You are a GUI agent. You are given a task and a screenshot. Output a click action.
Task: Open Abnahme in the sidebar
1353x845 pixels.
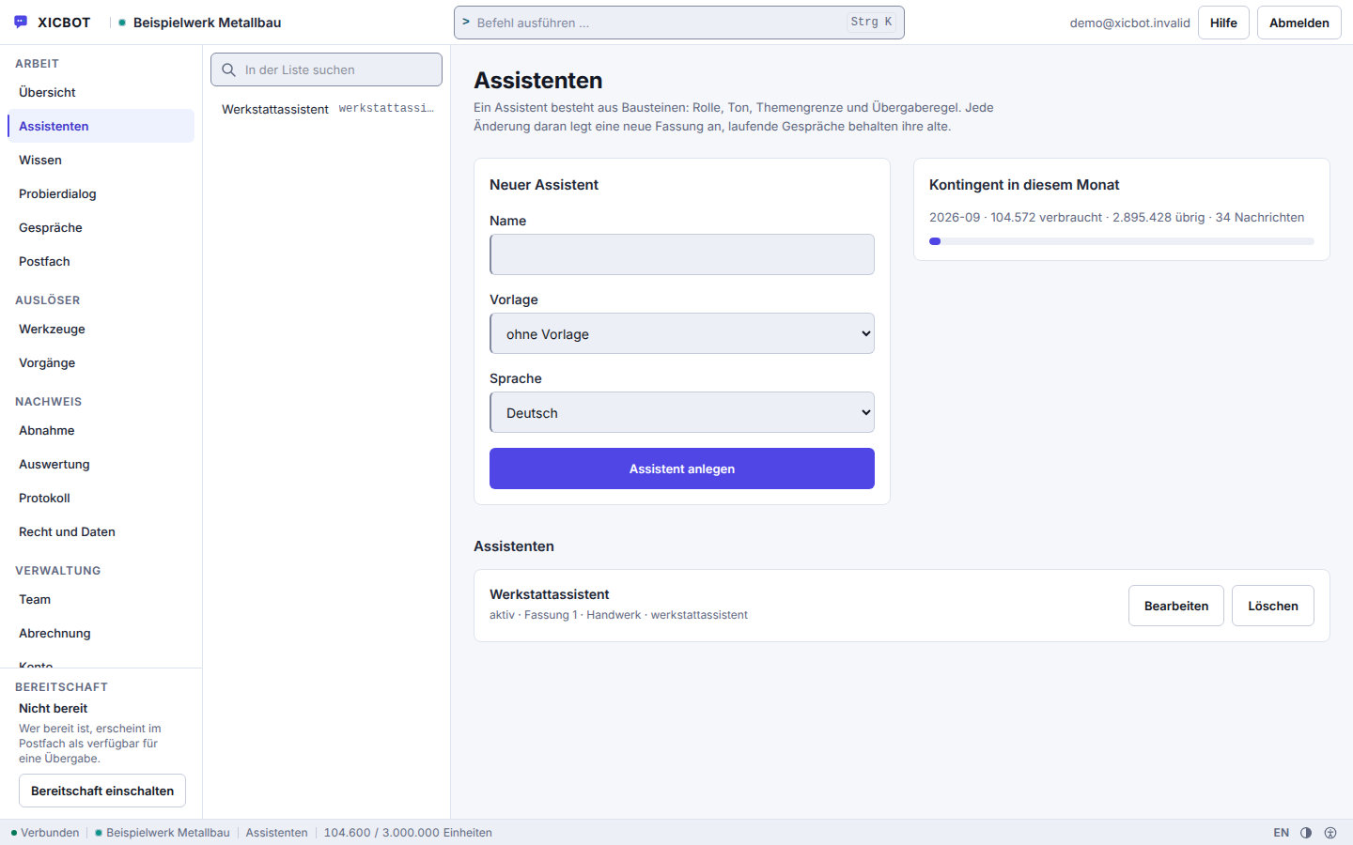click(x=101, y=430)
